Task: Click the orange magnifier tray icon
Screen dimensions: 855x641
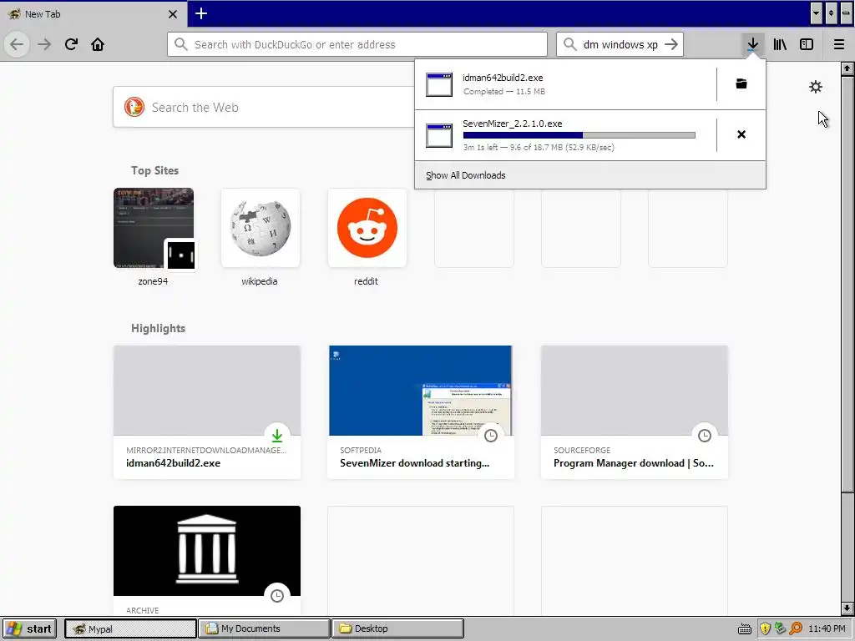Action: tap(796, 628)
